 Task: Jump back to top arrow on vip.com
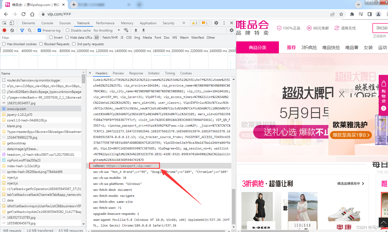tap(383, 223)
